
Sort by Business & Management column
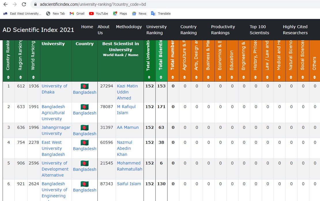pyautogui.click(x=208, y=77)
